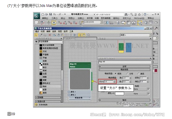The image size is (172, 119).
Task: Select the 湍流 noise type radio button
Action: [x=138, y=74]
